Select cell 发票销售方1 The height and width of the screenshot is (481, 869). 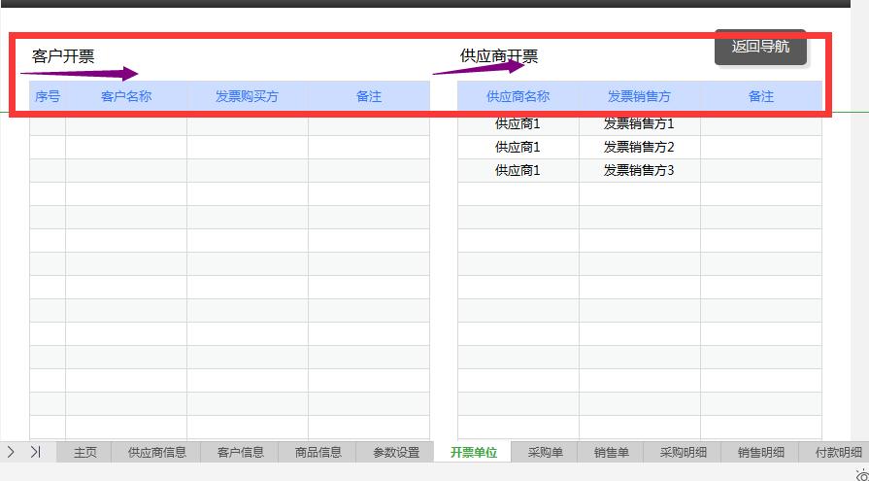[640, 124]
